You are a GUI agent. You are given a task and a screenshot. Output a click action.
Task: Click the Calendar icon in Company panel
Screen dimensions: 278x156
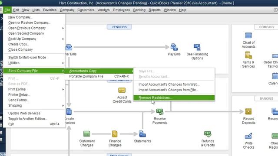click(275, 76)
